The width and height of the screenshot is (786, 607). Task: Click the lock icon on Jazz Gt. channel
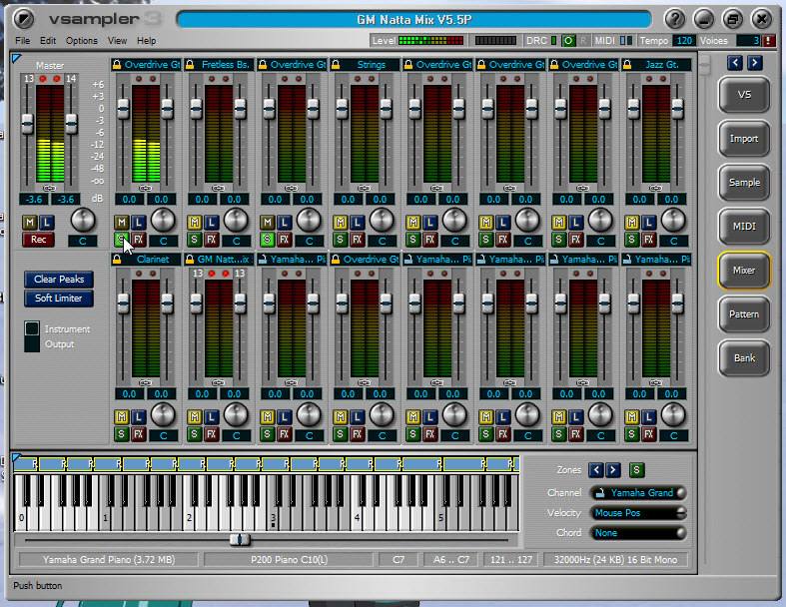pos(627,65)
